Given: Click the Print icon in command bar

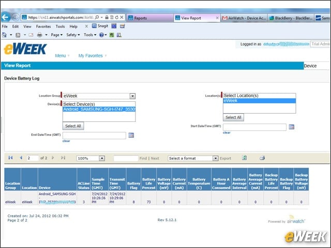Looking at the screenshot, I should (x=39, y=35).
